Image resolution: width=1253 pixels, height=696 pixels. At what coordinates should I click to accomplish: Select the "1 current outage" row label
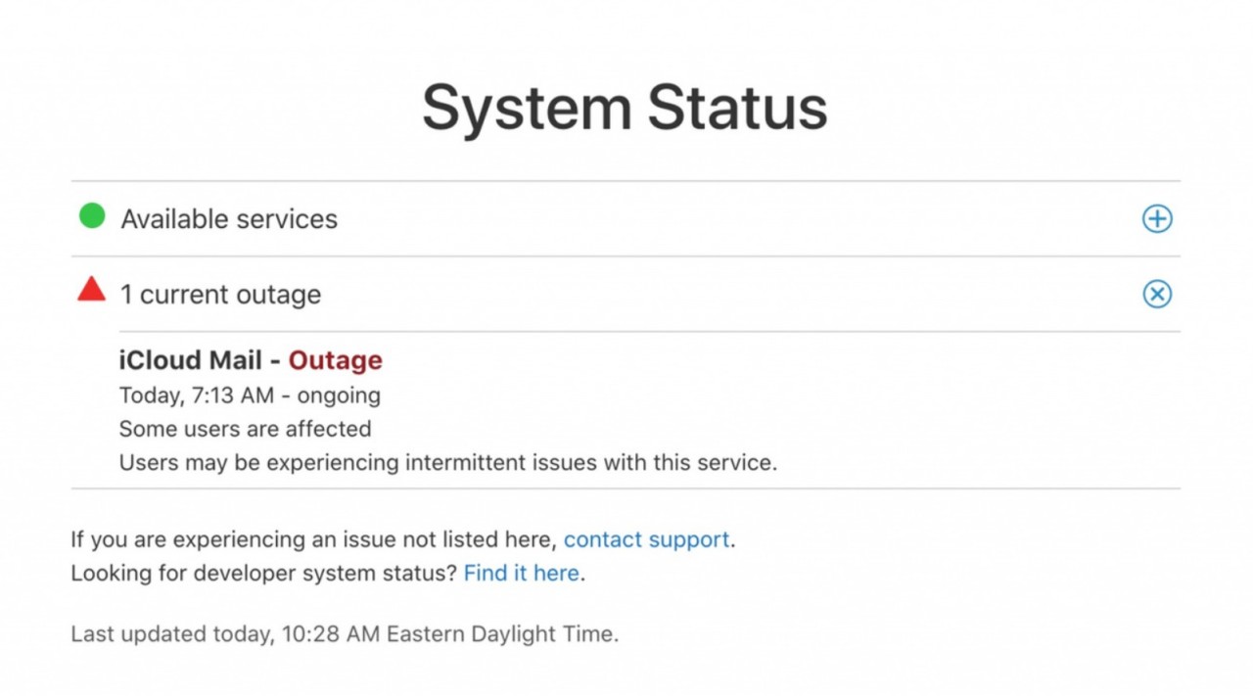click(220, 295)
